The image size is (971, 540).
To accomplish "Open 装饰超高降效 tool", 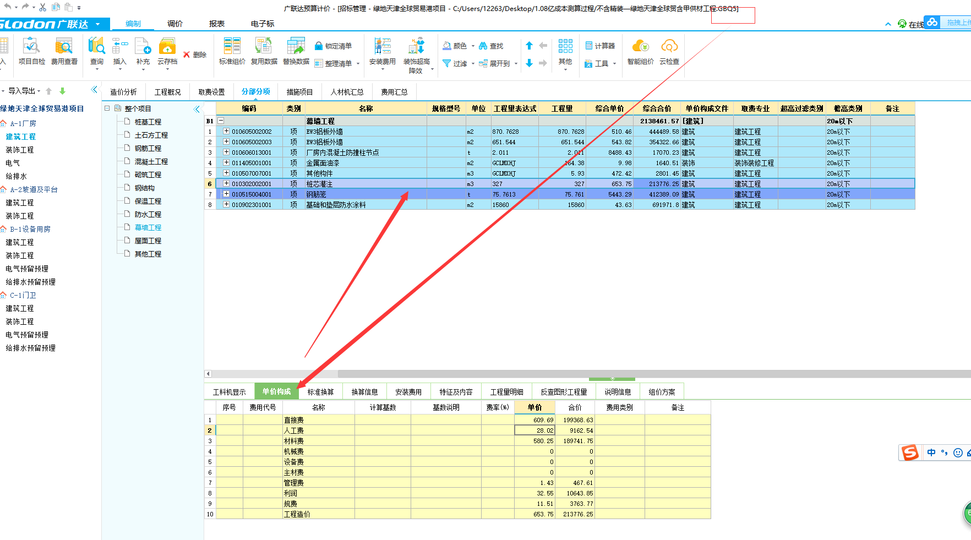I will pyautogui.click(x=417, y=55).
